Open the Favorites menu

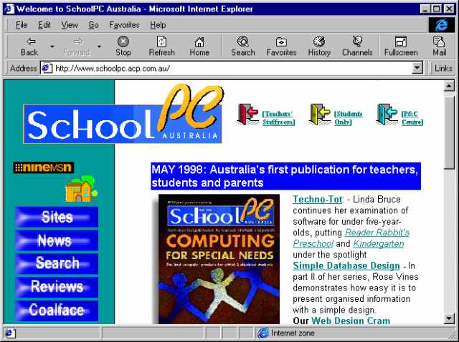coord(124,25)
